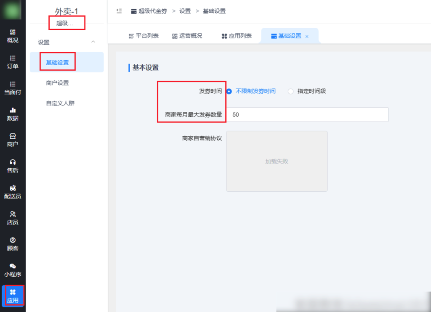View the 数据 data panel
431x312 pixels.
click(13, 114)
